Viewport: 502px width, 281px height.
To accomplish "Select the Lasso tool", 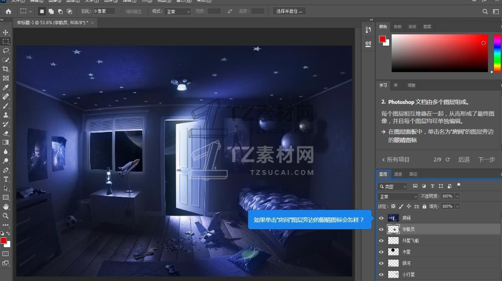I will click(6, 50).
